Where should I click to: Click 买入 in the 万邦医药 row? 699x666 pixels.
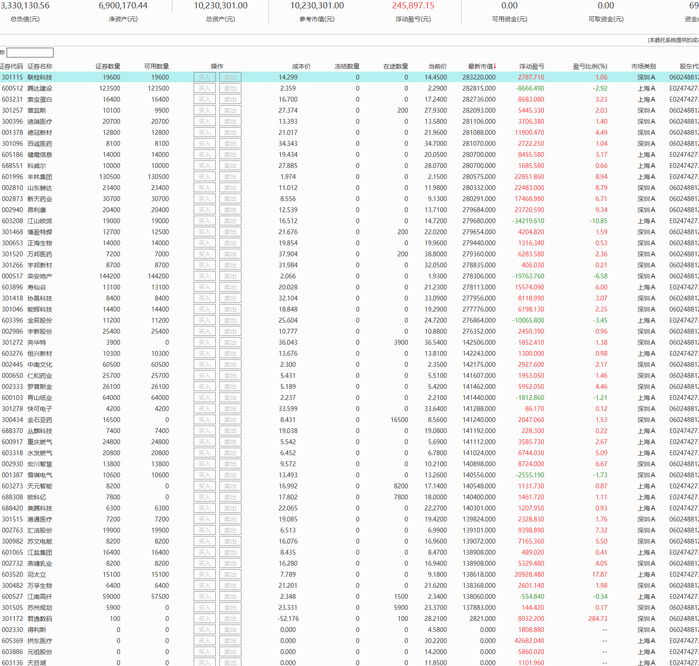click(205, 254)
